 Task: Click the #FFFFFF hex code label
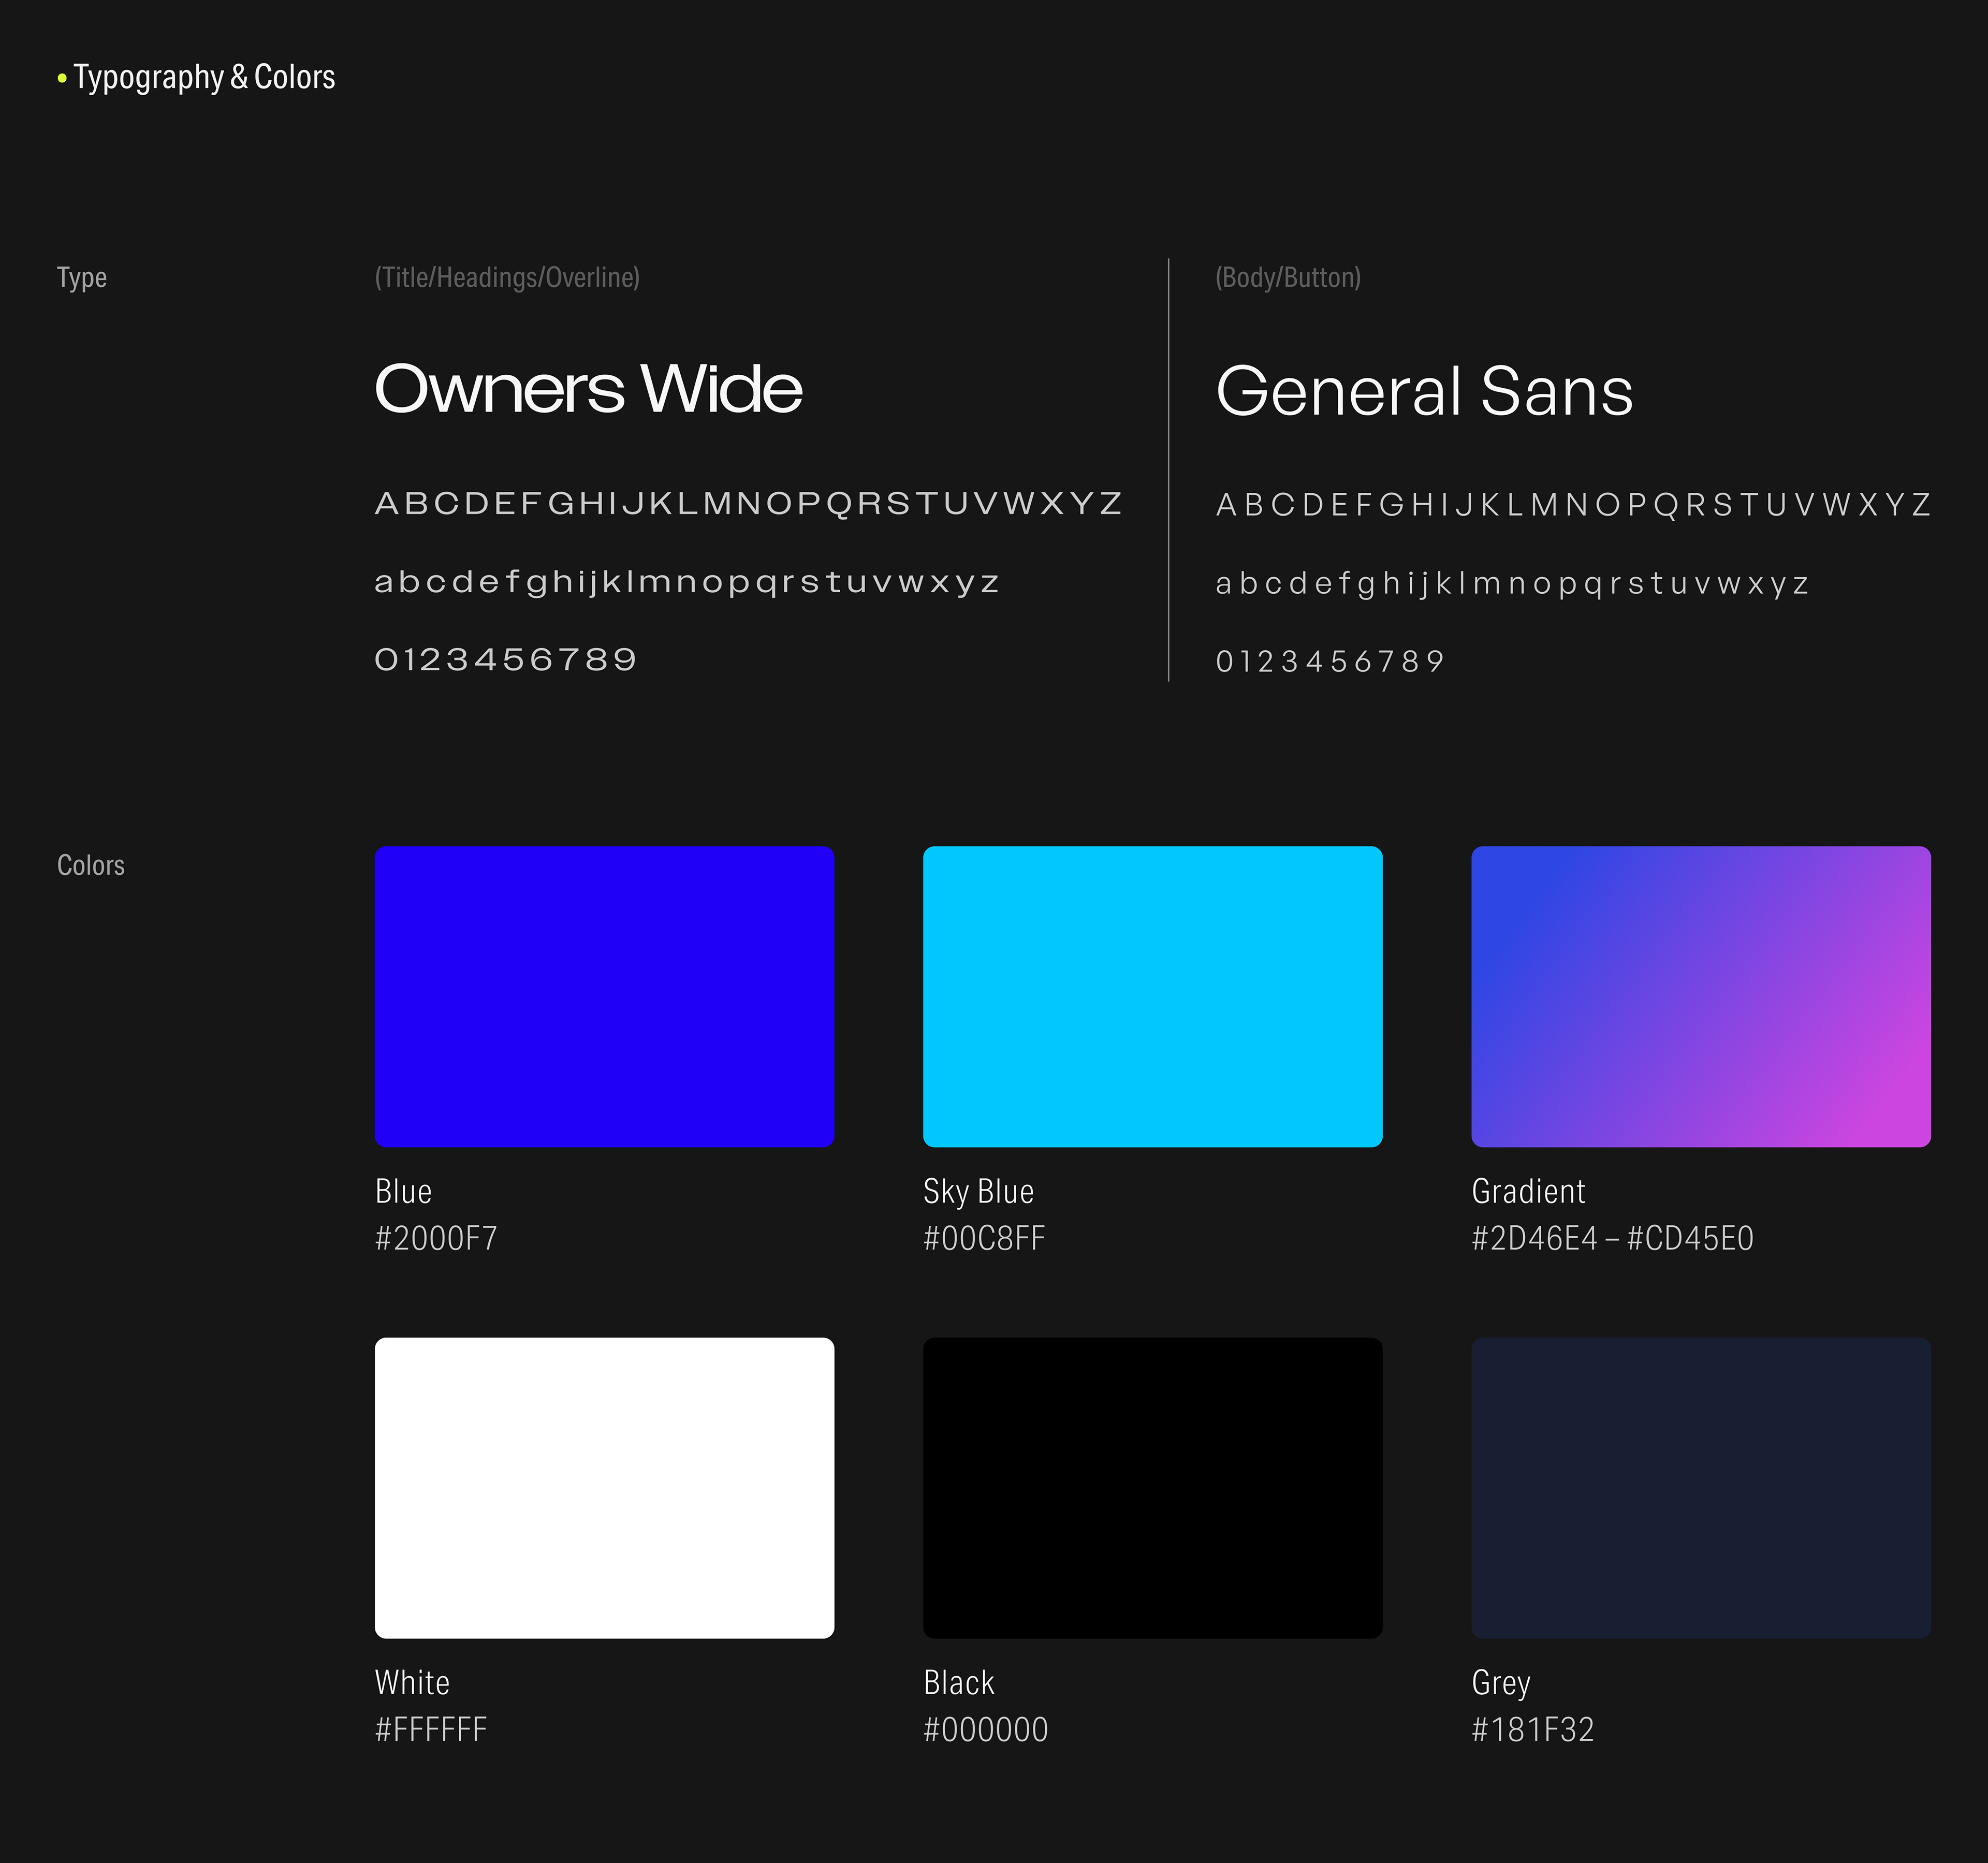(x=431, y=1729)
